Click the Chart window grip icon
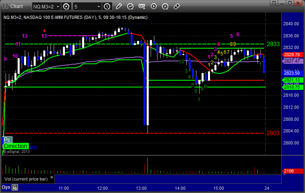Image resolution: width=305 pixels, height=193 pixels. pos(5,6)
